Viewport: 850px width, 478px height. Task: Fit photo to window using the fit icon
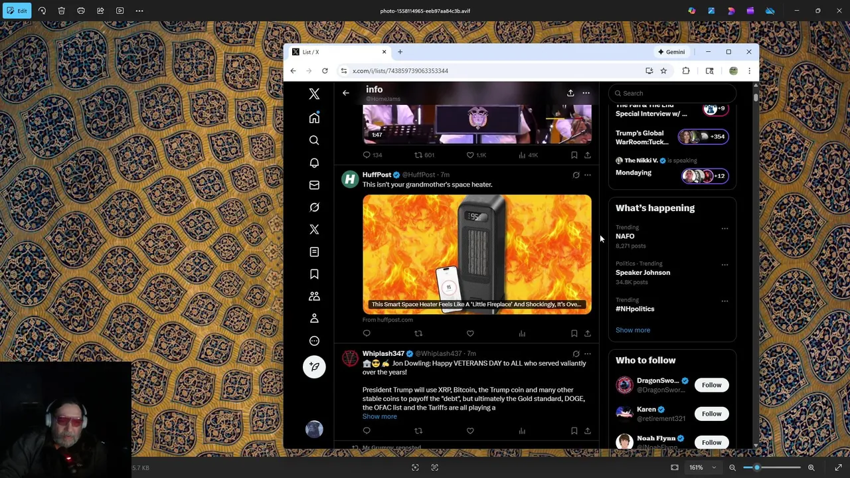675,467
